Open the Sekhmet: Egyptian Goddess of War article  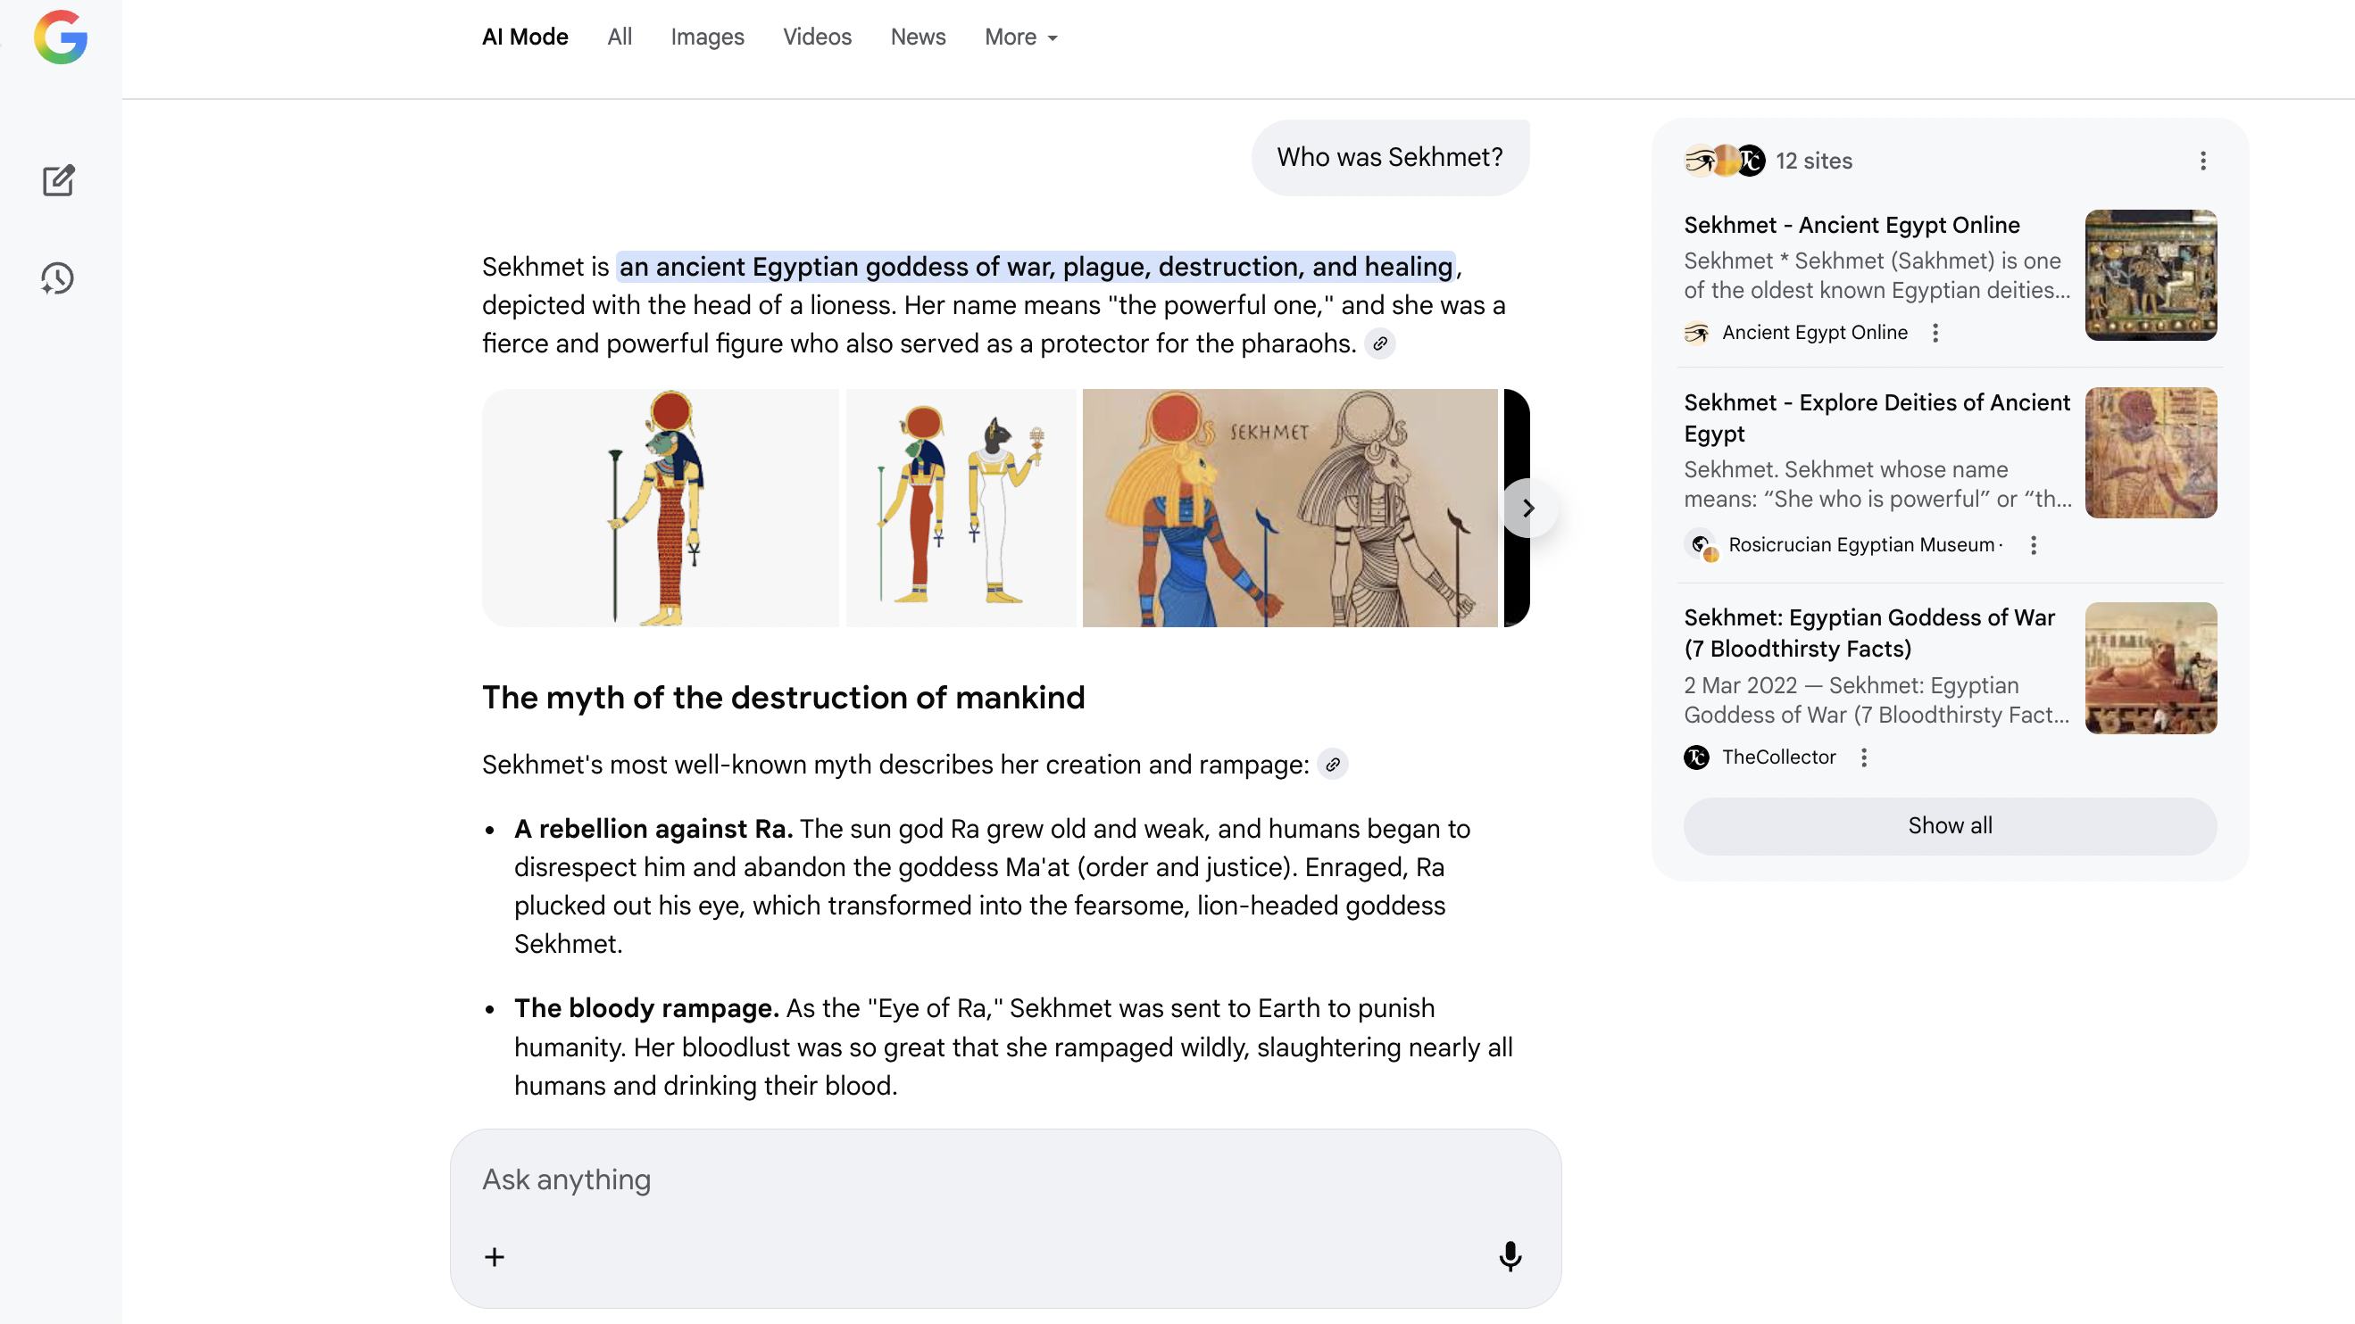1868,633
